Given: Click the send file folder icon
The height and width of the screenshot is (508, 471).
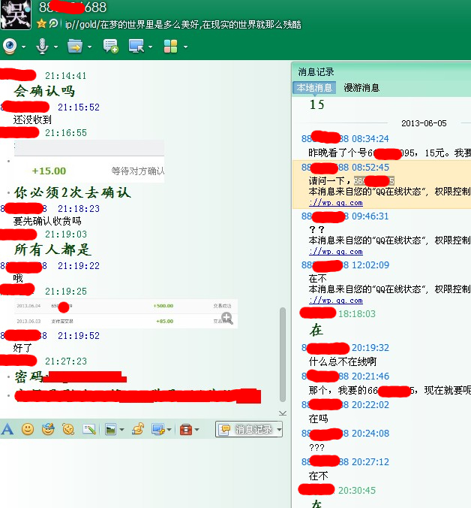Looking at the screenshot, I should coord(74,47).
